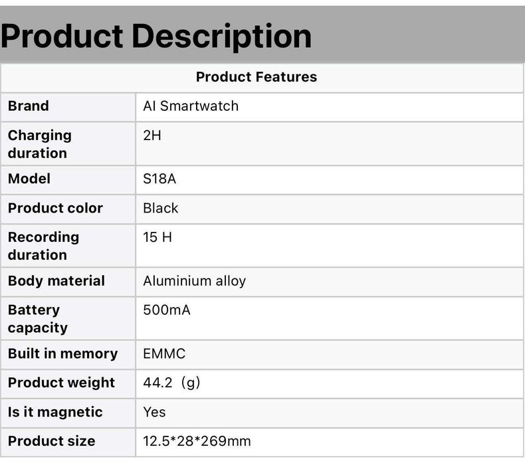Click the Brand label cell

29,106
